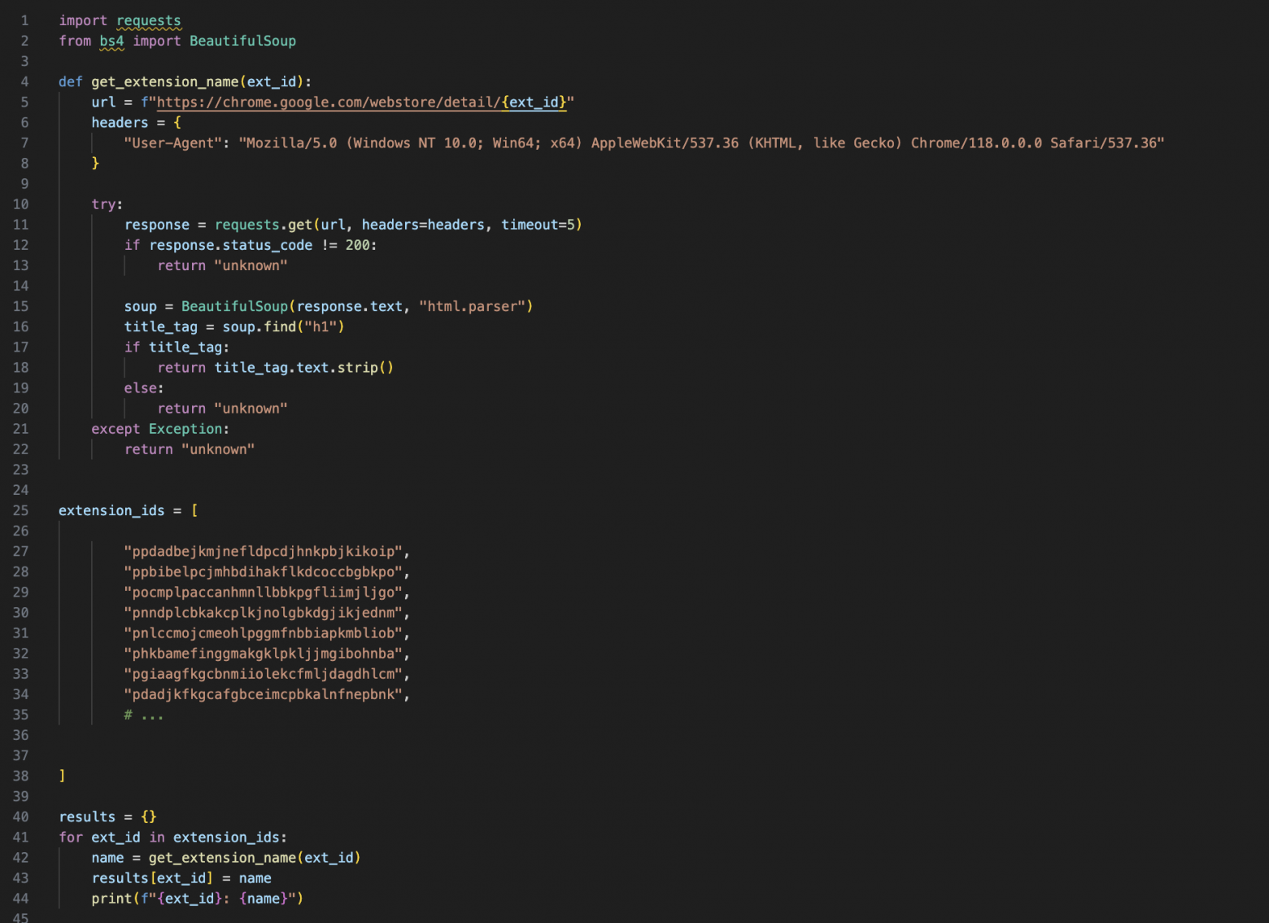Click 'try:' keyword on line 10
The width and height of the screenshot is (1269, 923).
(x=107, y=204)
